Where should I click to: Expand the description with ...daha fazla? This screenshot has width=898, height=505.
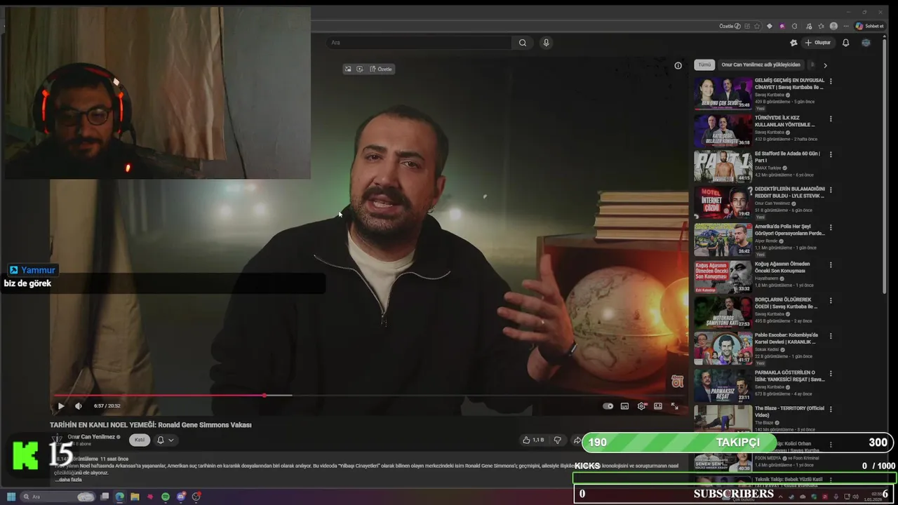(69, 480)
